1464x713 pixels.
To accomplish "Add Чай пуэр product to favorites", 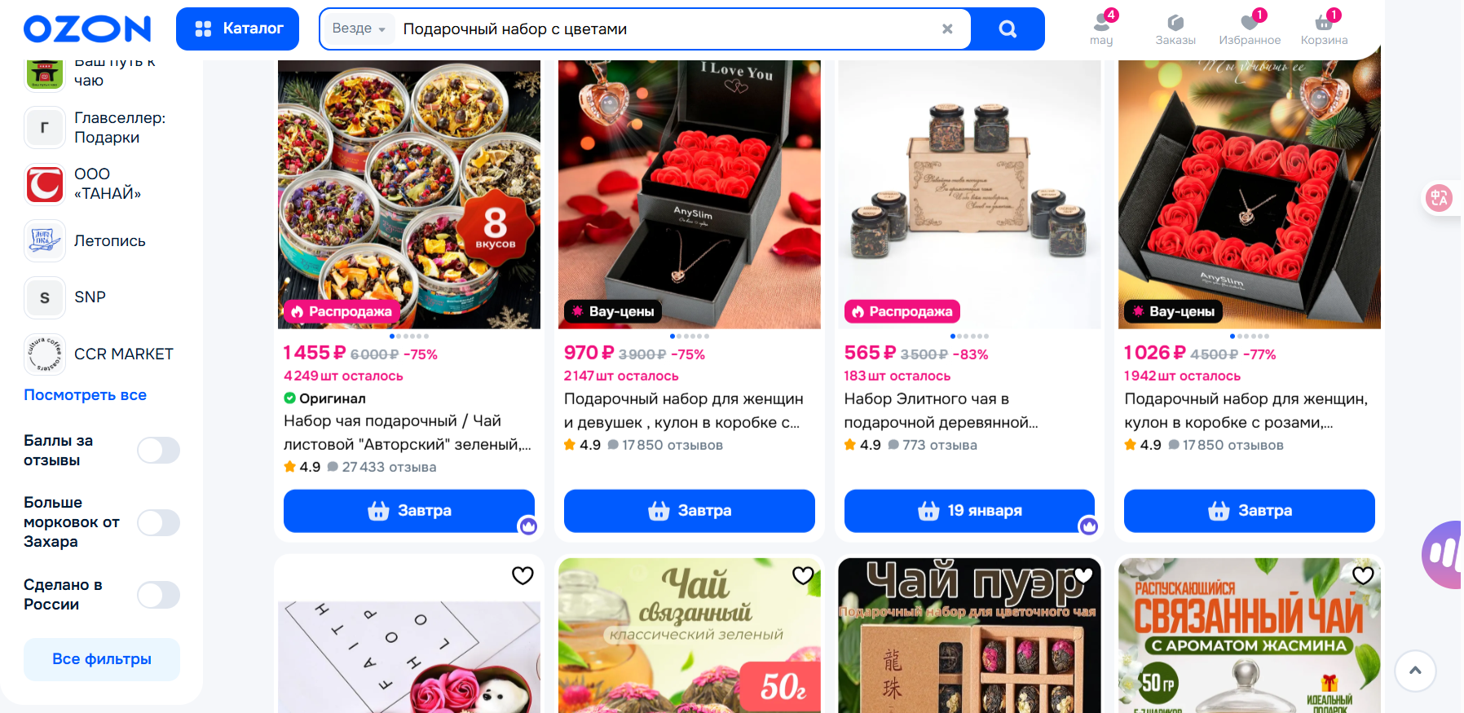I will pyautogui.click(x=1083, y=575).
